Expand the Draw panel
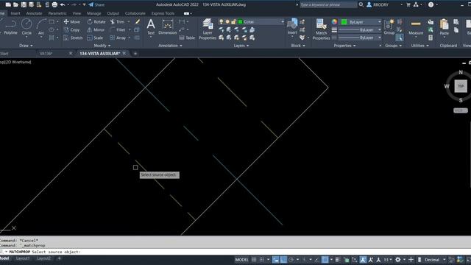 point(26,46)
